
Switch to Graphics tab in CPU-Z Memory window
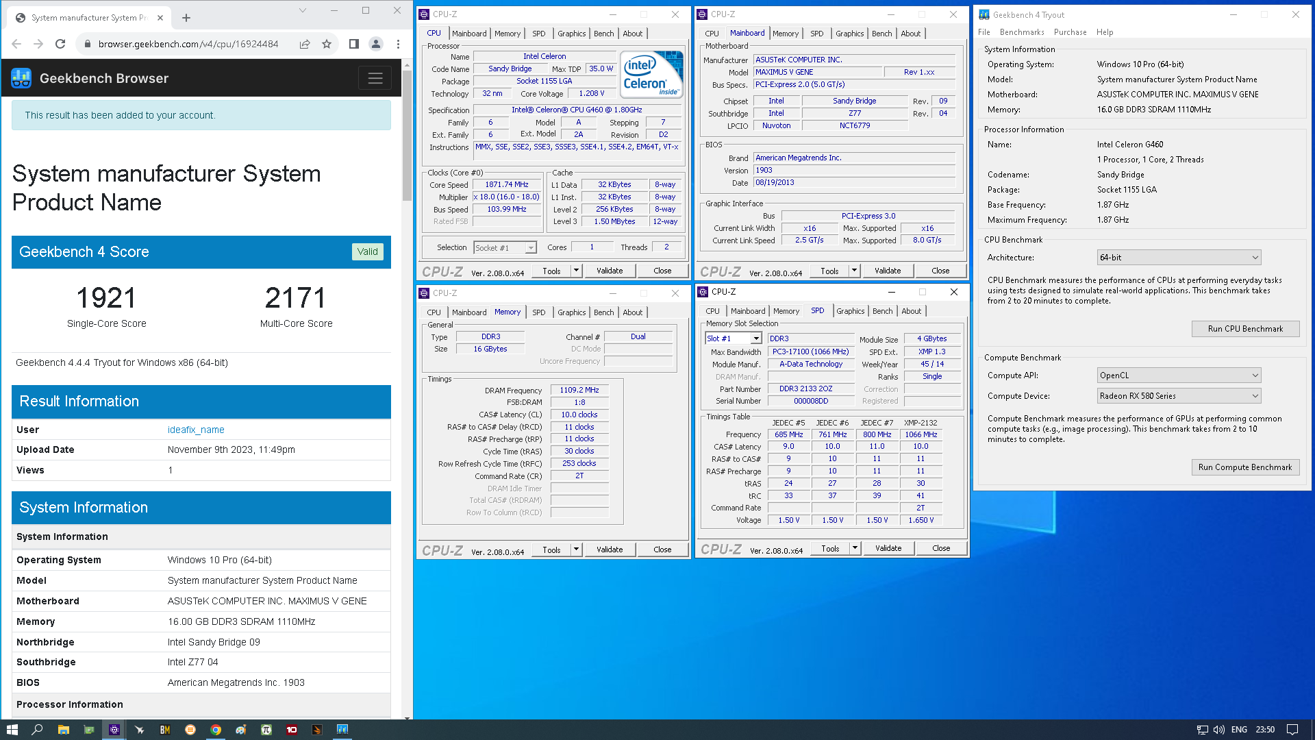pos(571,312)
